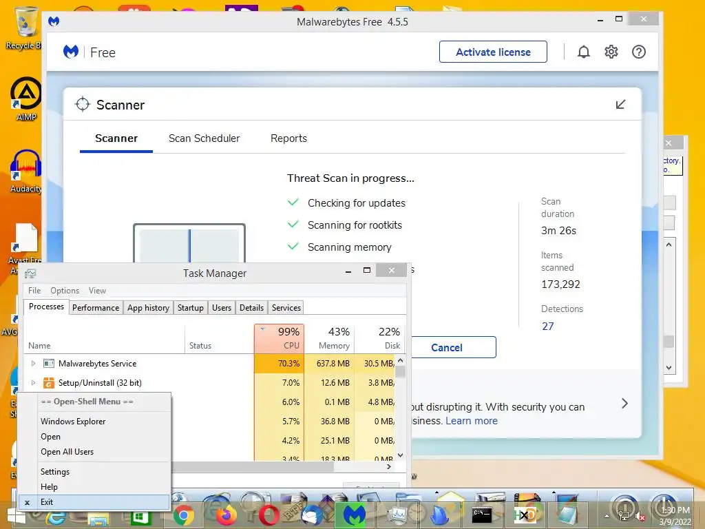This screenshot has width=705, height=529.
Task: Switch to the App history tab
Action: 149,308
